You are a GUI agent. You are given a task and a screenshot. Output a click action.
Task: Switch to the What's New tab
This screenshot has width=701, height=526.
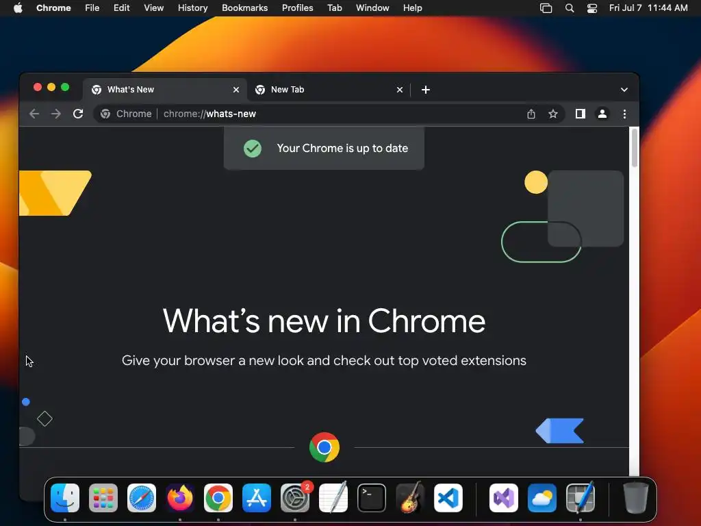164,90
